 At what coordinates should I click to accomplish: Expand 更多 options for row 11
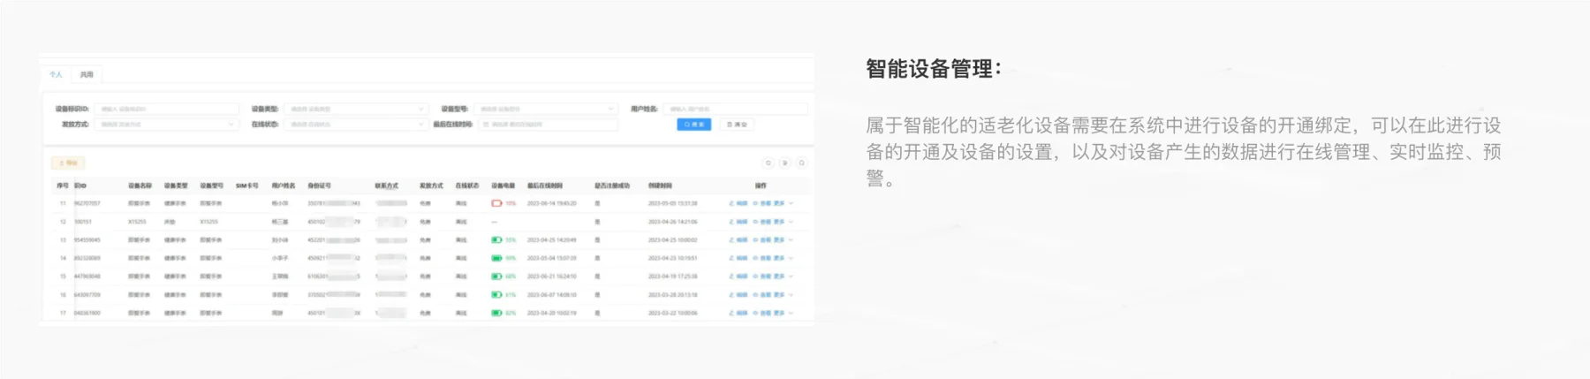[x=784, y=203]
